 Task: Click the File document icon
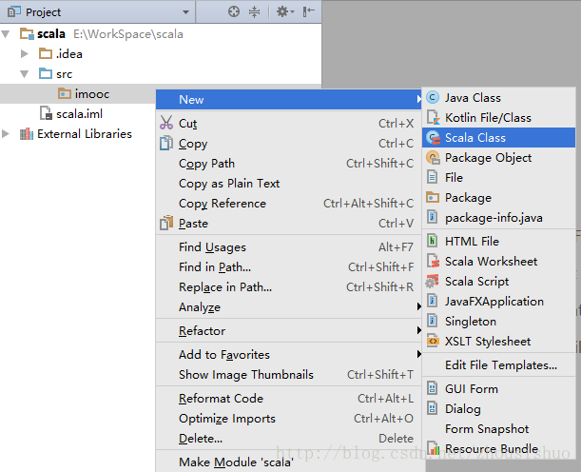(432, 177)
